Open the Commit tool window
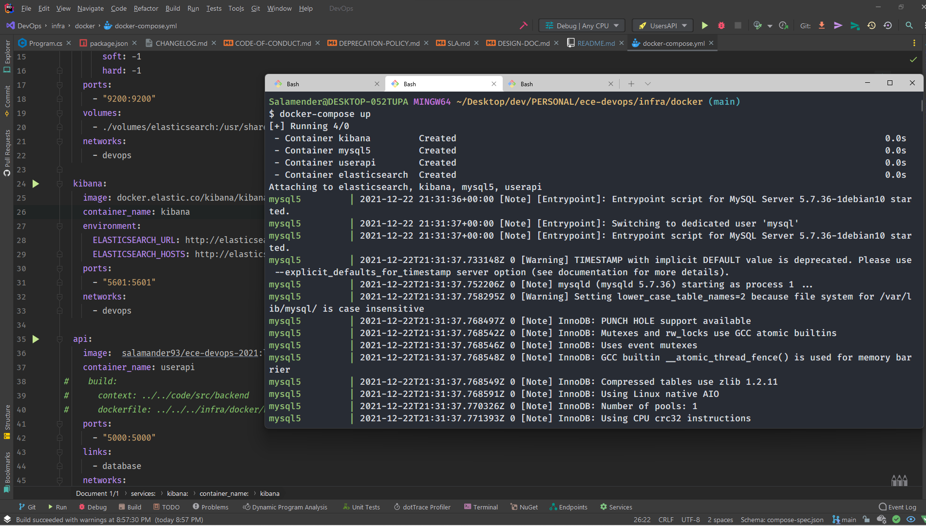The width and height of the screenshot is (926, 526). 7,101
